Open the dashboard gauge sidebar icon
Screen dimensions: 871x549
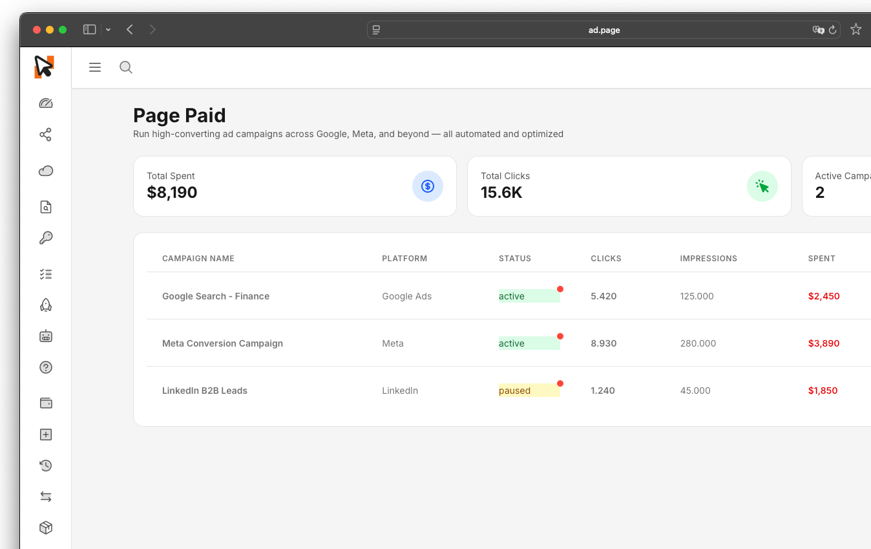[x=46, y=103]
